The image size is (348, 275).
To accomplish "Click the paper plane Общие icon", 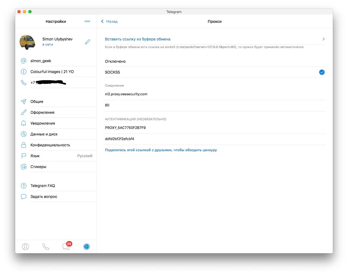I will pyautogui.click(x=24, y=102).
